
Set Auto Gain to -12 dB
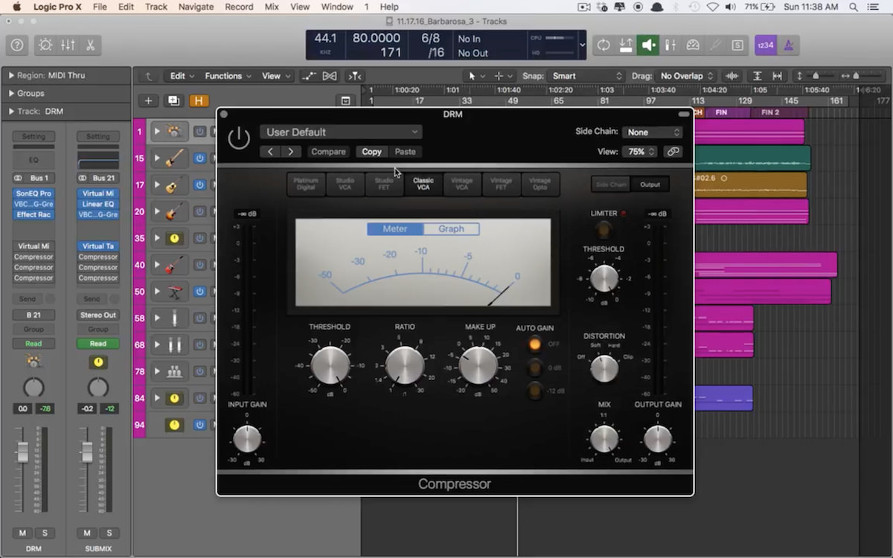(534, 391)
